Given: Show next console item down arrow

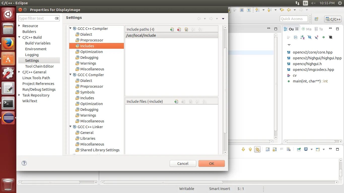Looking at the screenshot, I should tap(243, 149).
